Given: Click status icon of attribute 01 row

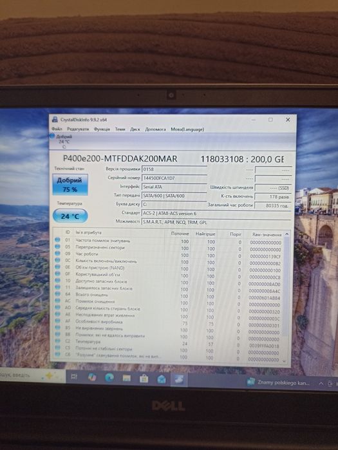Looking at the screenshot, I should (57, 239).
